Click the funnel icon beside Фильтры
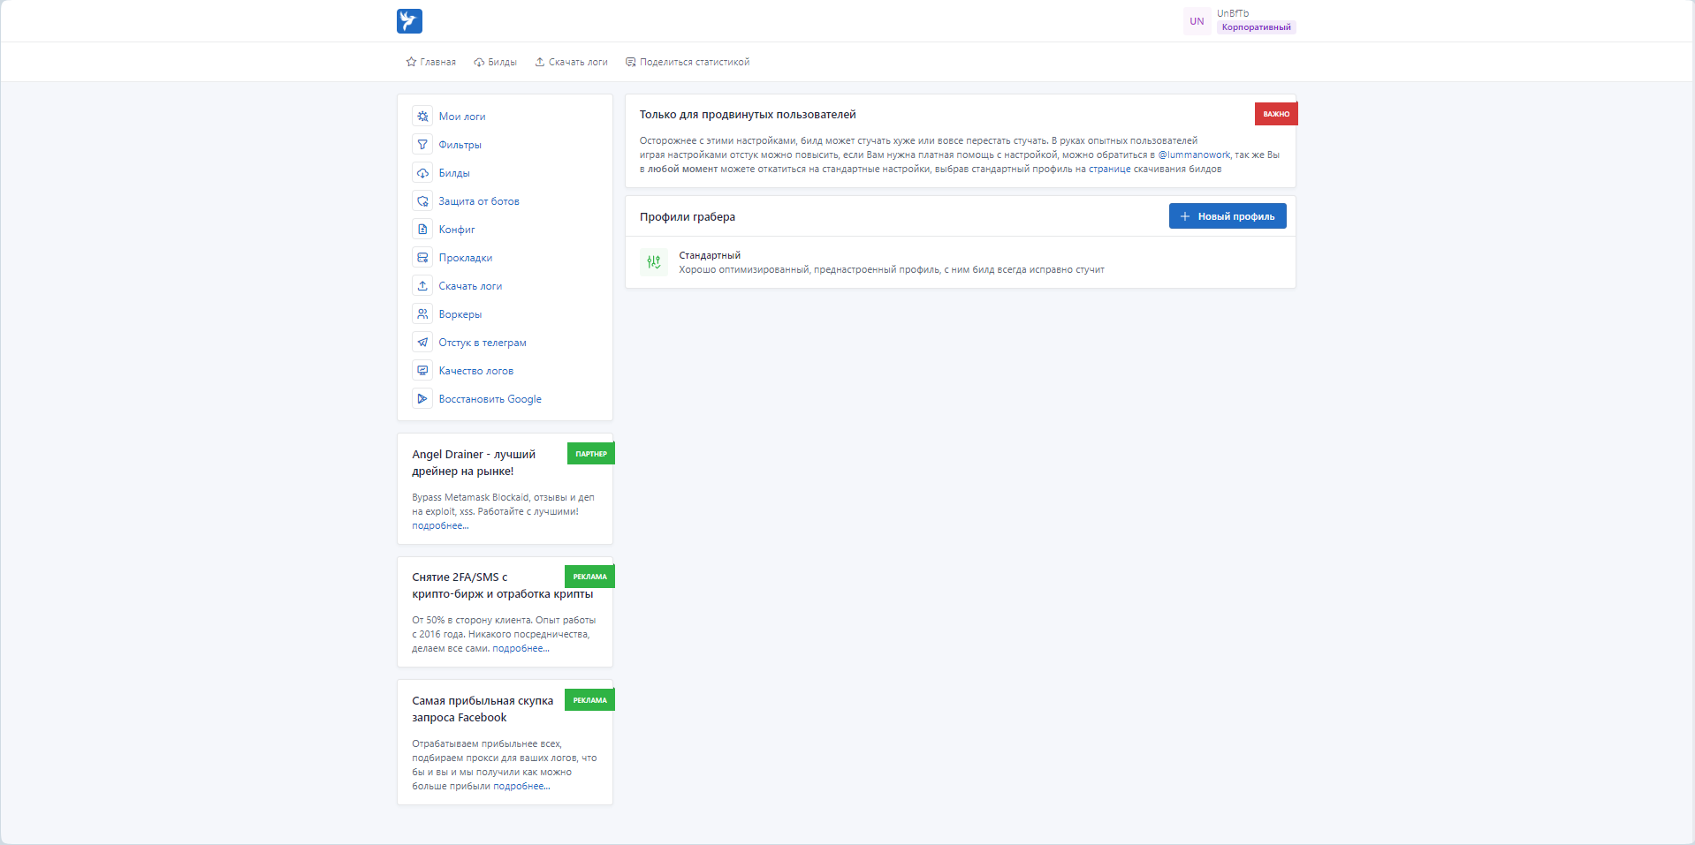This screenshot has height=845, width=1695. click(422, 145)
